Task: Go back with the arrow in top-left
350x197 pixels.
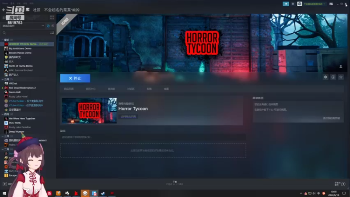Action: pyautogui.click(x=3, y=10)
